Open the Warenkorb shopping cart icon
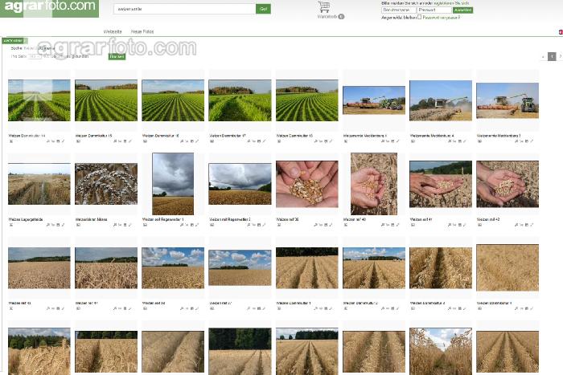This screenshot has width=563, height=375. tap(323, 6)
